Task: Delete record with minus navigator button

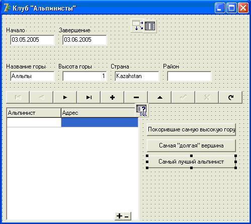Action: click(x=136, y=97)
